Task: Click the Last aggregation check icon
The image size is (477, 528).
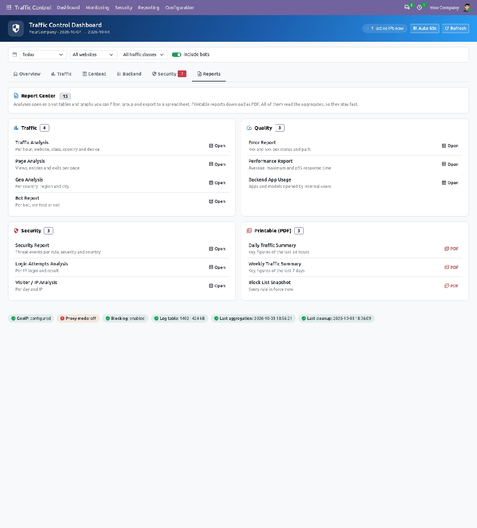Action: (x=216, y=318)
